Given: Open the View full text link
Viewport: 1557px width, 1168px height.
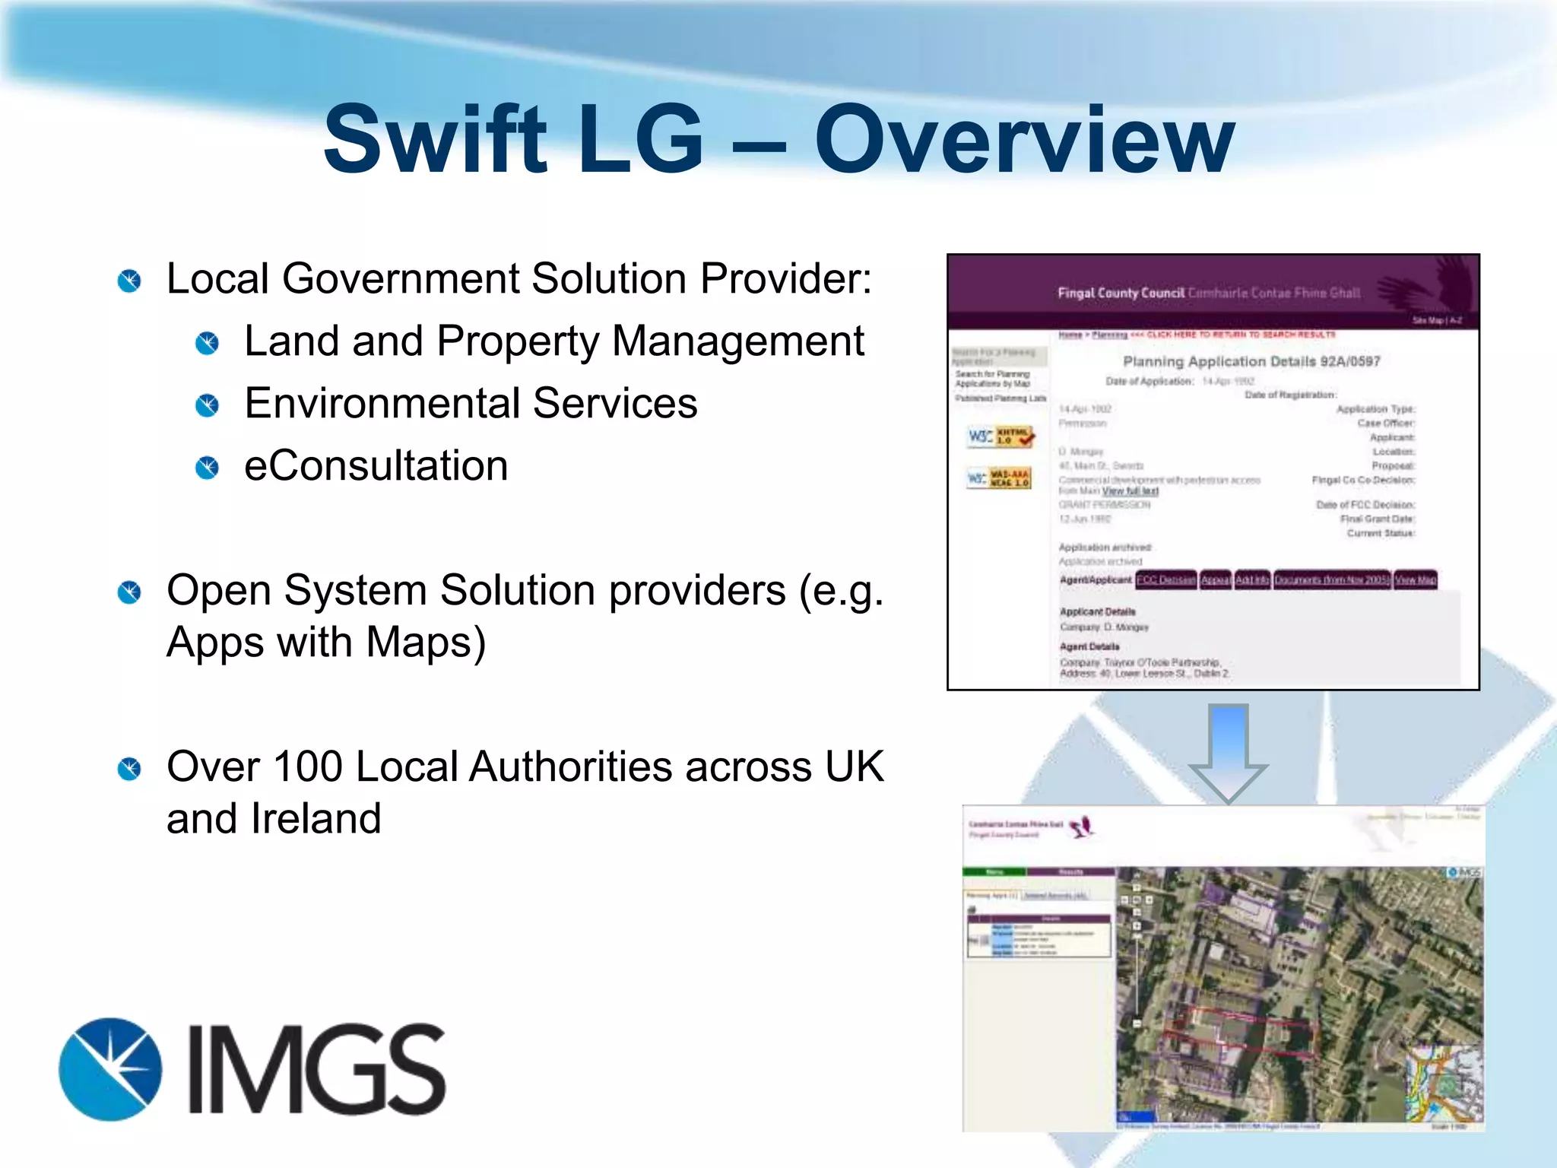Looking at the screenshot, I should (1130, 491).
